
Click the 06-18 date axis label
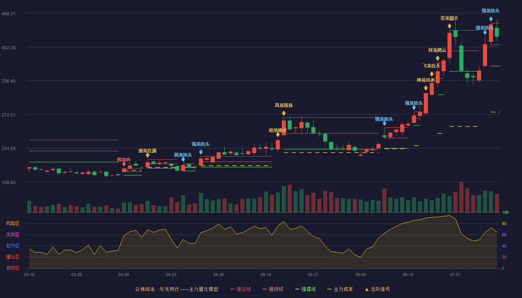point(408,275)
